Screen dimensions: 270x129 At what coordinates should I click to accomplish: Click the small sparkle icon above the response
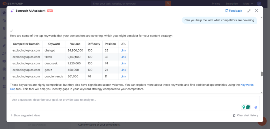click(x=11, y=31)
